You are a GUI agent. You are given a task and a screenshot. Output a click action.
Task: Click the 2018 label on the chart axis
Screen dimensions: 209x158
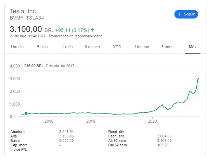pyautogui.click(x=49, y=121)
